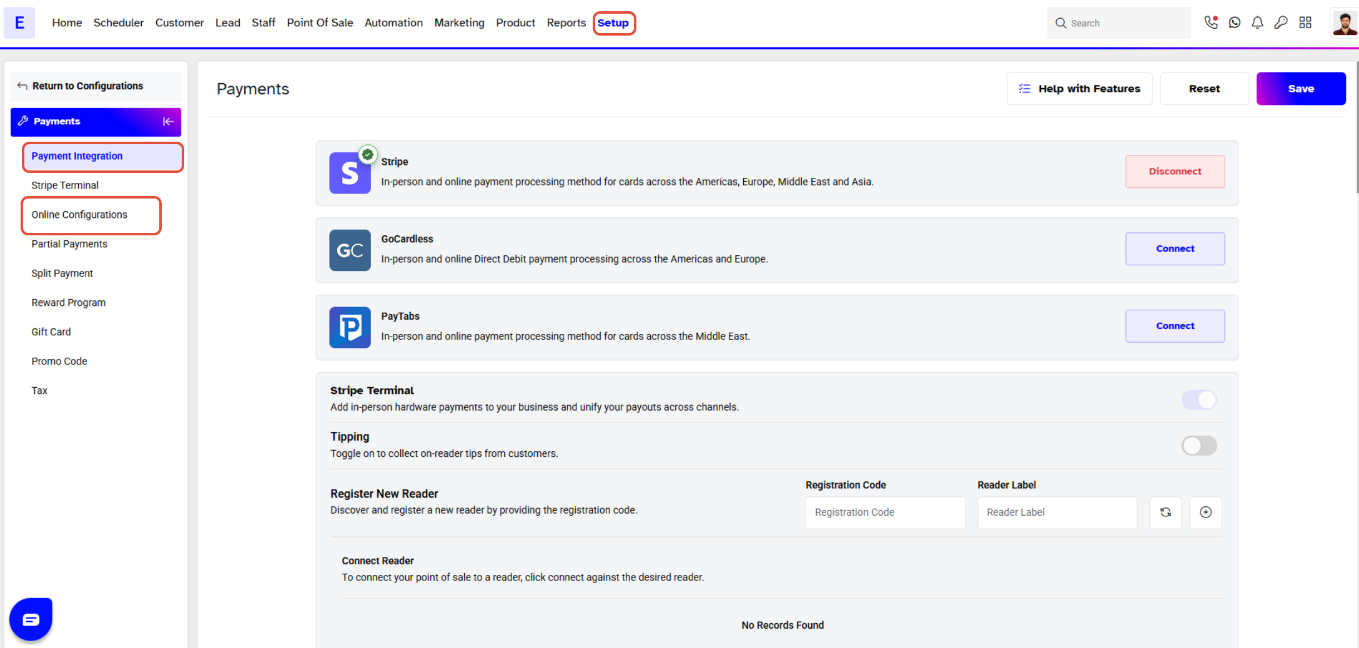The image size is (1359, 648).
Task: Open the Customer menu
Action: tap(179, 22)
